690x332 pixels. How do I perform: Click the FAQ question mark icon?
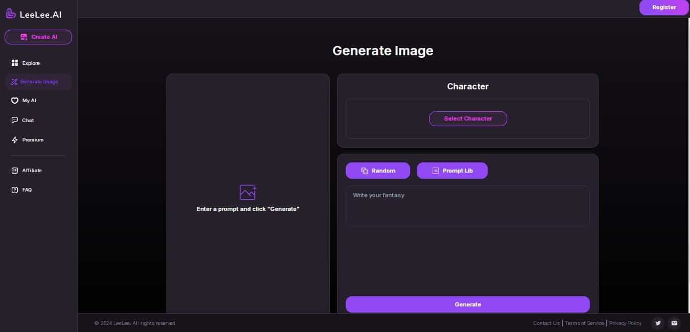point(15,190)
